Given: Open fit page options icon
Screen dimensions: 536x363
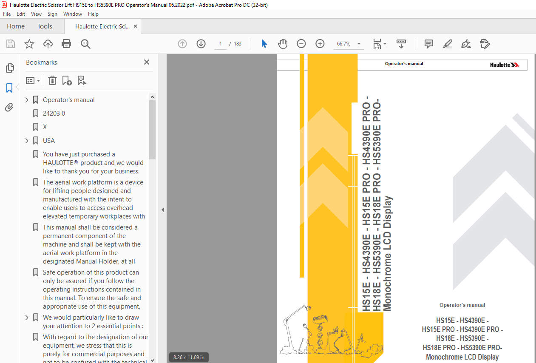Looking at the screenshot, I should pyautogui.click(x=379, y=44).
